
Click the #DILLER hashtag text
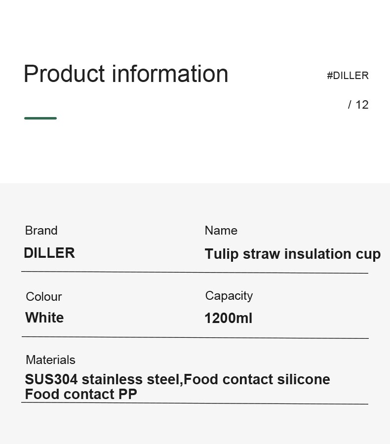[348, 76]
